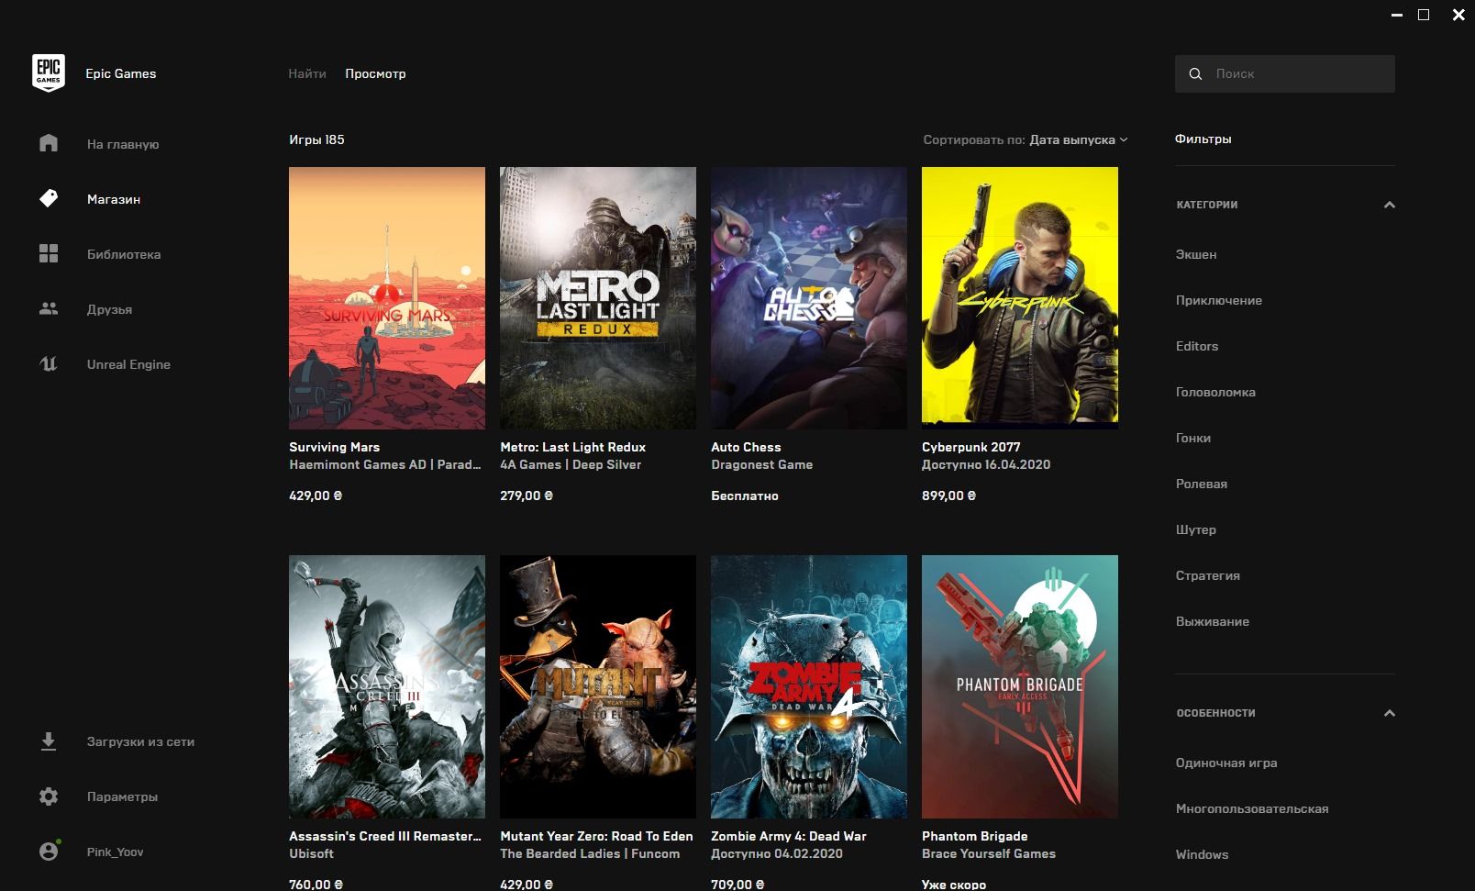Collapse the КАТЕГОРИИ filter section

pos(1391,205)
